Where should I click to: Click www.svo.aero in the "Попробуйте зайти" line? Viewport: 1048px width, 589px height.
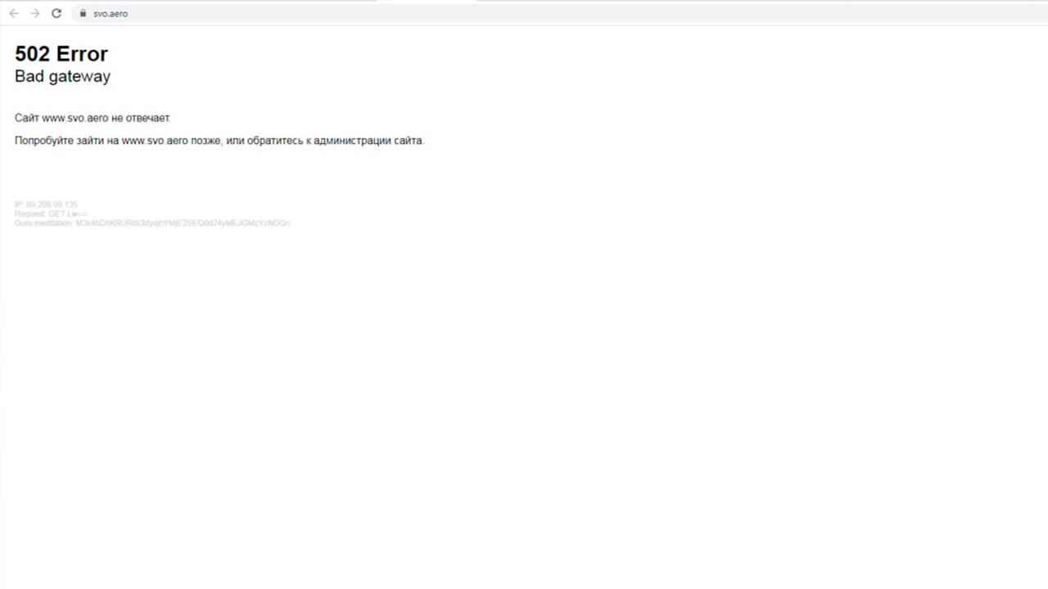tap(155, 141)
